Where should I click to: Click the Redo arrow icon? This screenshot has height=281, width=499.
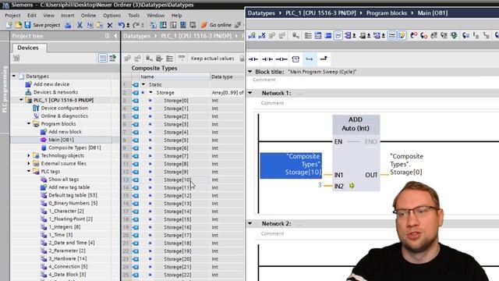point(136,25)
